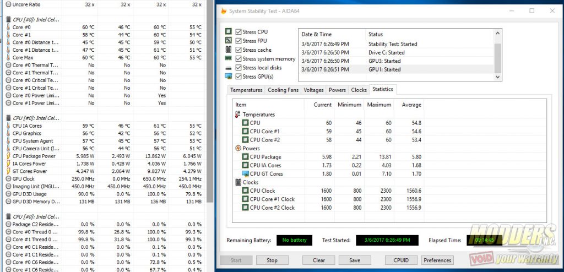Click the RAM icon beside Stress system memory
The image size is (564, 272).
click(x=228, y=58)
